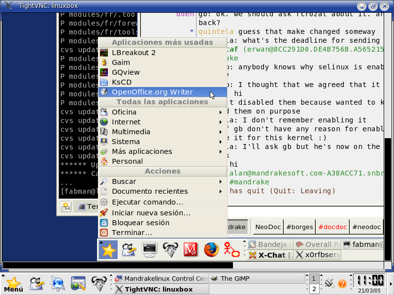The width and height of the screenshot is (394, 295).
Task: Expand the Internet submenu arrow
Action: tap(220, 122)
